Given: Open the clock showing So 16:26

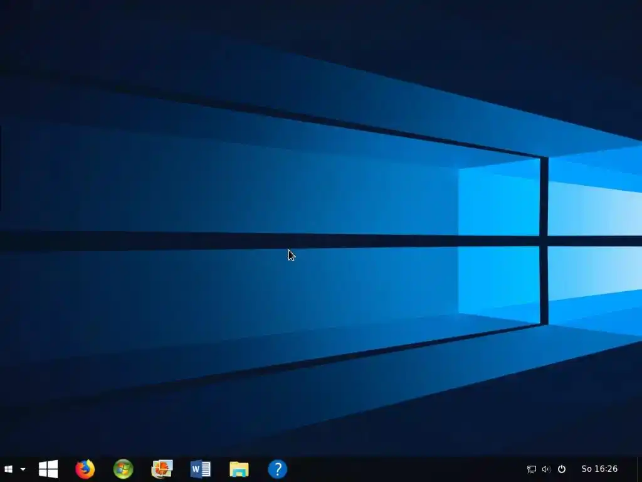Looking at the screenshot, I should click(x=599, y=468).
